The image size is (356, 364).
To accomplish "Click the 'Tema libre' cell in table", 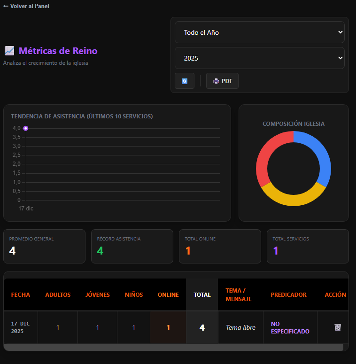I will pyautogui.click(x=240, y=327).
